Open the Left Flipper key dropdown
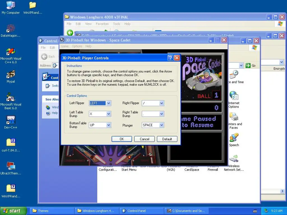 pos(108,103)
